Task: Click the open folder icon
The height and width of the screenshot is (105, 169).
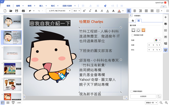Action: click(x=11, y=11)
